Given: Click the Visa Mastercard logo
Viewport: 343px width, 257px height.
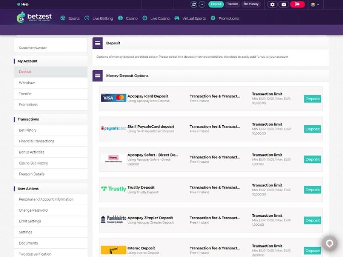Looking at the screenshot, I should (114, 98).
